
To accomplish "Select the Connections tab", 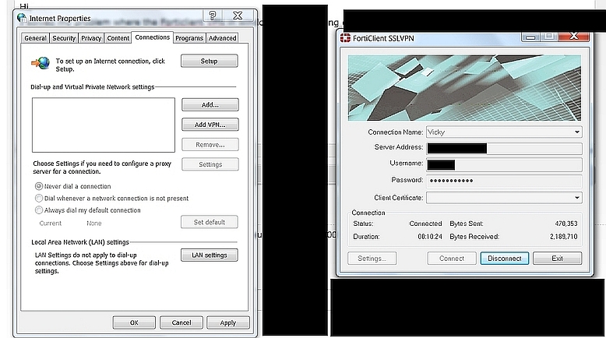I will [x=152, y=37].
